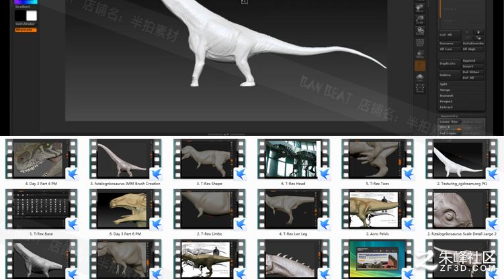The width and height of the screenshot is (504, 279).
Task: Select bottom-row thumbnail with spiked dinosaur back
Action: (294, 259)
